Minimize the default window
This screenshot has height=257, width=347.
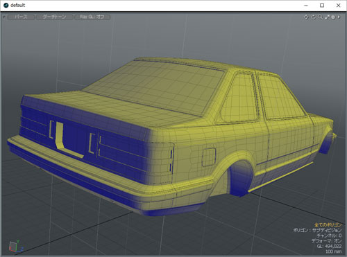pyautogui.click(x=306, y=6)
